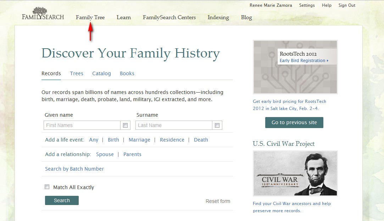This screenshot has height=221, width=384.
Task: Switch to the Catalog tab
Action: click(x=101, y=73)
